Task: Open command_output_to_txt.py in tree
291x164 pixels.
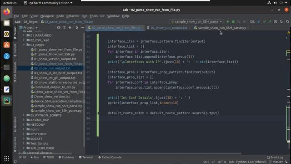Action: 55,87
